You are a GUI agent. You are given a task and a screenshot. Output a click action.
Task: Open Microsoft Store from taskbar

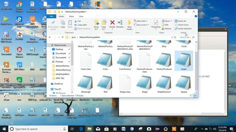pyautogui.click(x=107, y=129)
